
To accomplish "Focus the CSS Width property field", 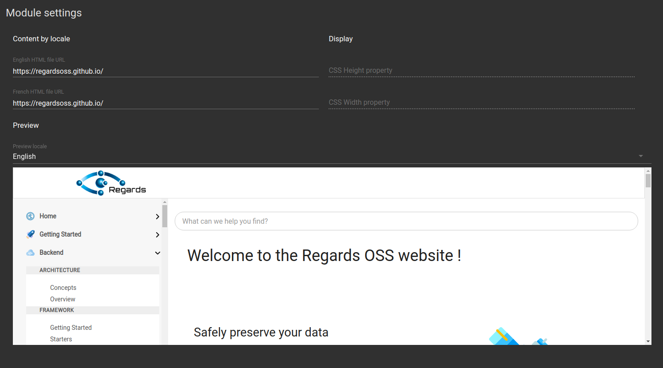I will point(482,103).
